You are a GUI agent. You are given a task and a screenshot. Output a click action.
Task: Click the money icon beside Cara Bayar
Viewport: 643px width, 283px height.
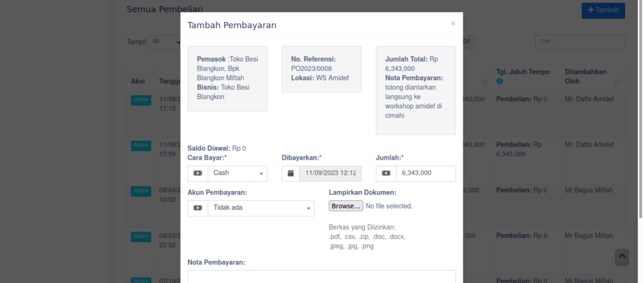coord(197,173)
